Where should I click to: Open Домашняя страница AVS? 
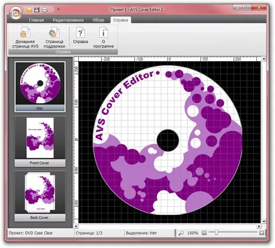coord(25,38)
